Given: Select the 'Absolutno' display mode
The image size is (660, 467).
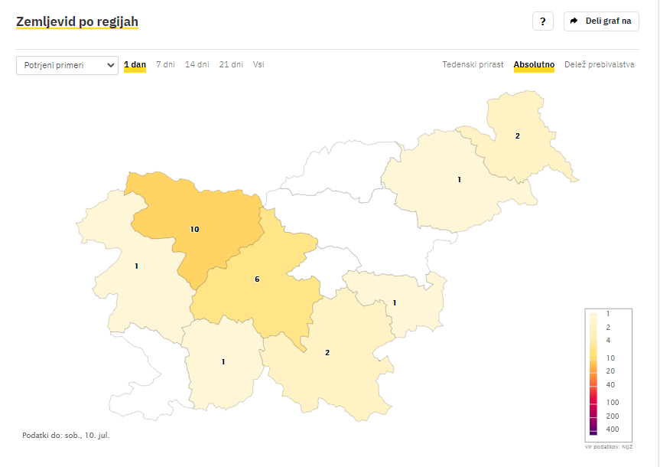Looking at the screenshot, I should click(534, 65).
